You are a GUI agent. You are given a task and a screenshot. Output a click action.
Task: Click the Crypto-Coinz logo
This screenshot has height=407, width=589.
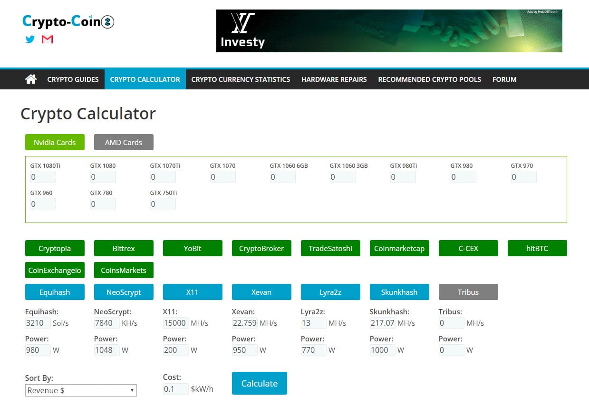click(x=68, y=20)
